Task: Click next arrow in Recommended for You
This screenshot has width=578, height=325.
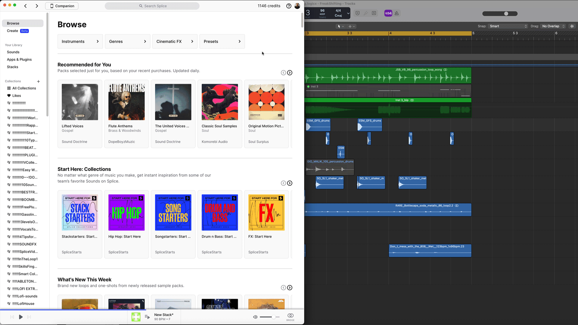Action: tap(290, 73)
